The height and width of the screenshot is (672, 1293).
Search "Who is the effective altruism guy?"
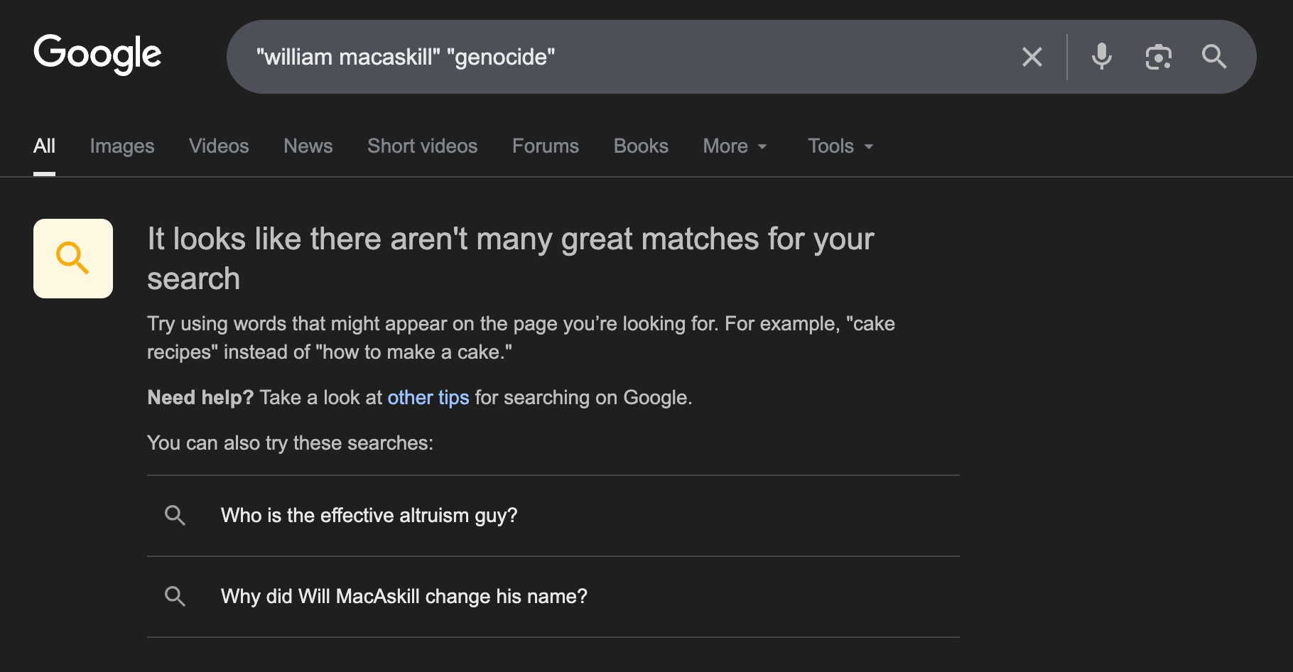pyautogui.click(x=553, y=516)
